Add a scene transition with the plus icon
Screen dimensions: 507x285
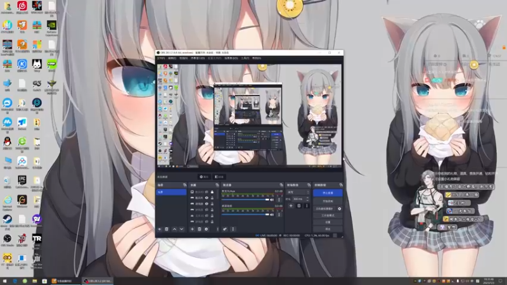(291, 205)
